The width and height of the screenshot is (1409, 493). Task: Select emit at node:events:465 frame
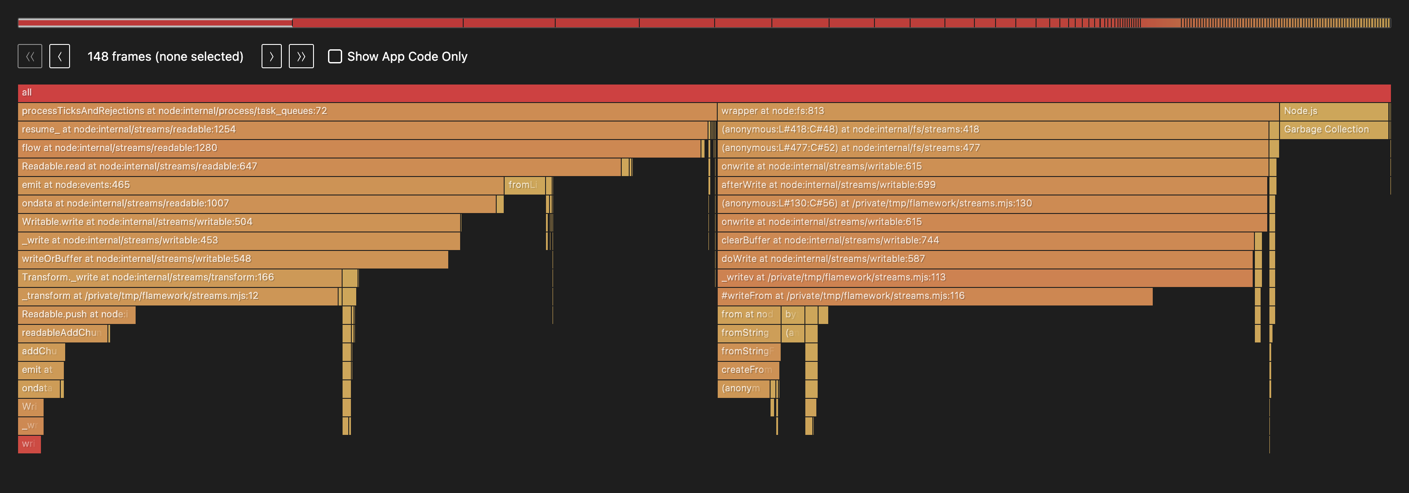click(261, 185)
